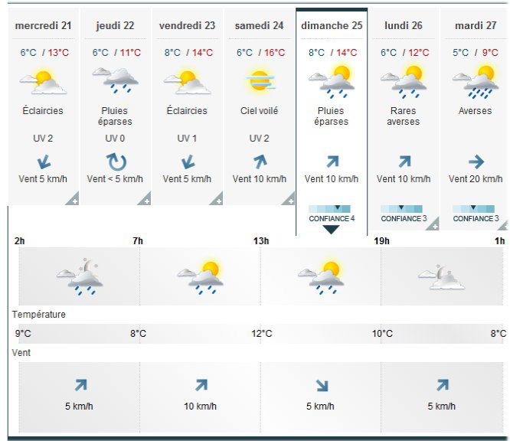
Task: Click hourly wind arrow above 10 km/h
Action: tap(201, 385)
